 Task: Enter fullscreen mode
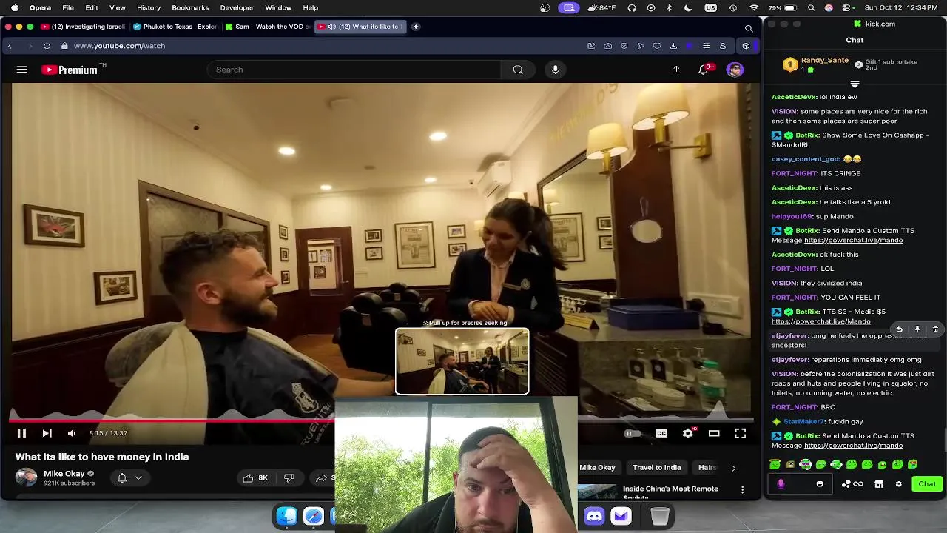point(740,434)
